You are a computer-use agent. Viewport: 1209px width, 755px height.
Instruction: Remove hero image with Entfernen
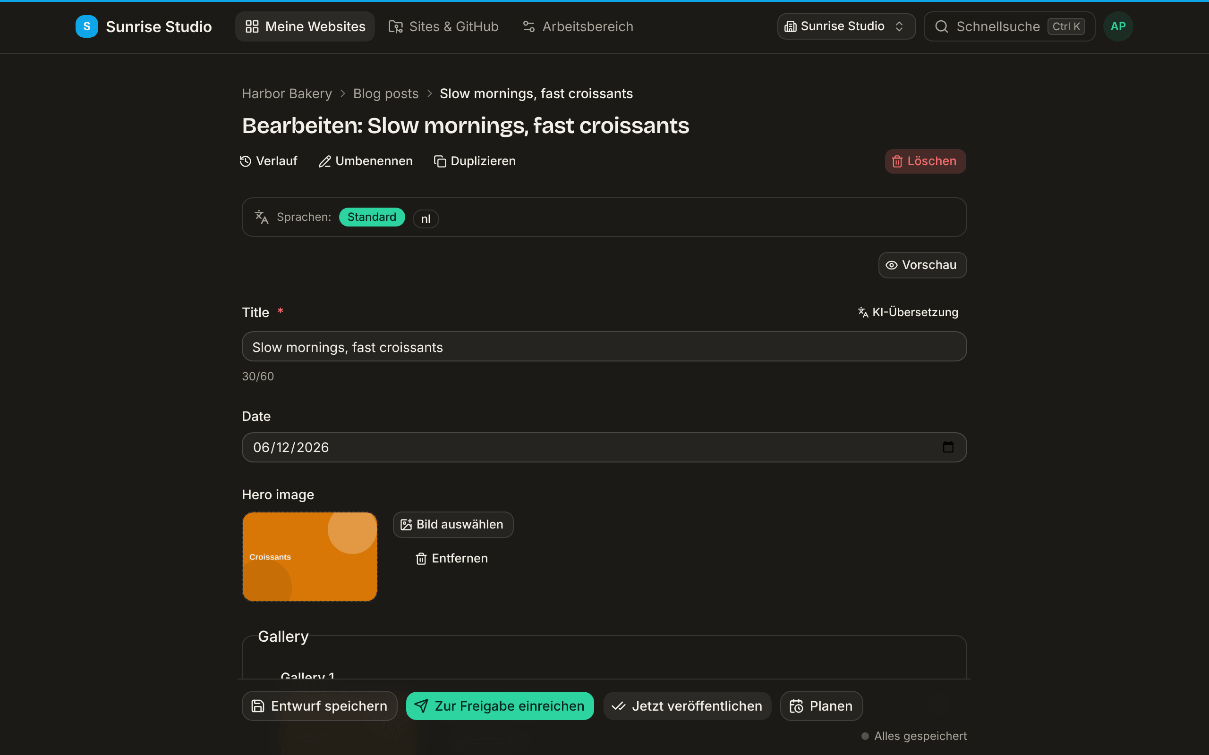tap(451, 558)
